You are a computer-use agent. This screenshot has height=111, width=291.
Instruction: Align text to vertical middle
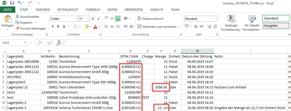(112, 18)
